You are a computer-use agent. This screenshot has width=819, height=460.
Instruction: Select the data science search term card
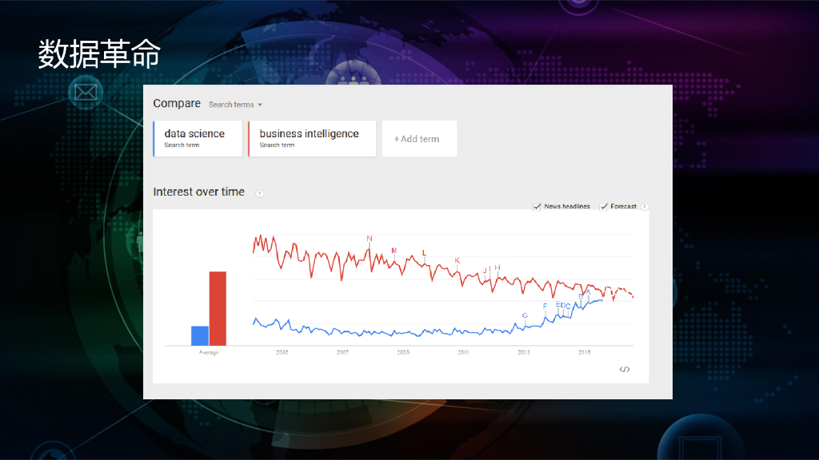pyautogui.click(x=198, y=138)
